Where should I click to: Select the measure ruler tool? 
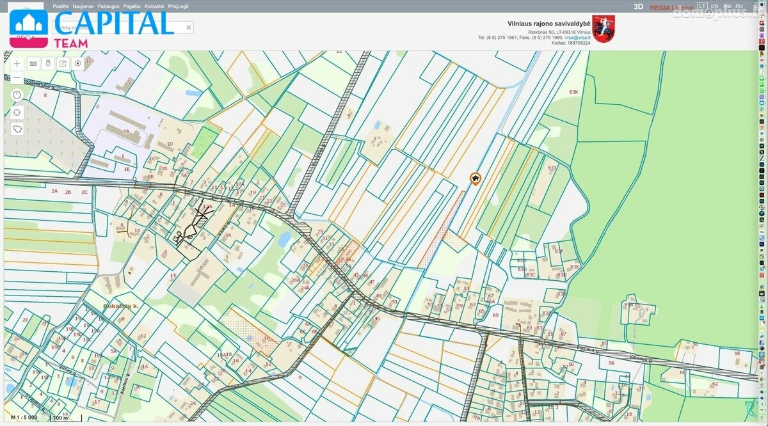(33, 63)
